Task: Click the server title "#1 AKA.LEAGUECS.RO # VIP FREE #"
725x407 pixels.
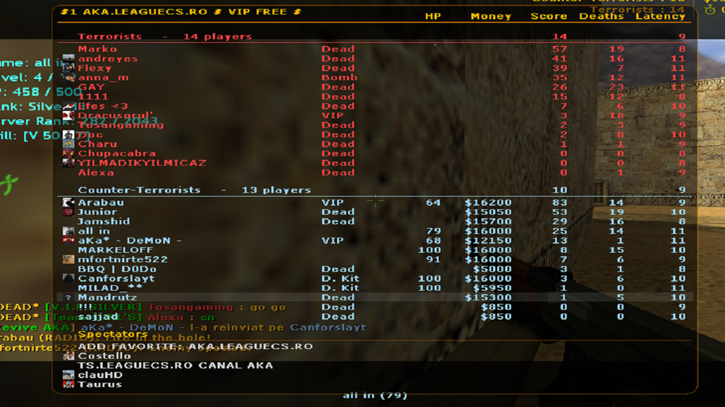Action: [182, 11]
